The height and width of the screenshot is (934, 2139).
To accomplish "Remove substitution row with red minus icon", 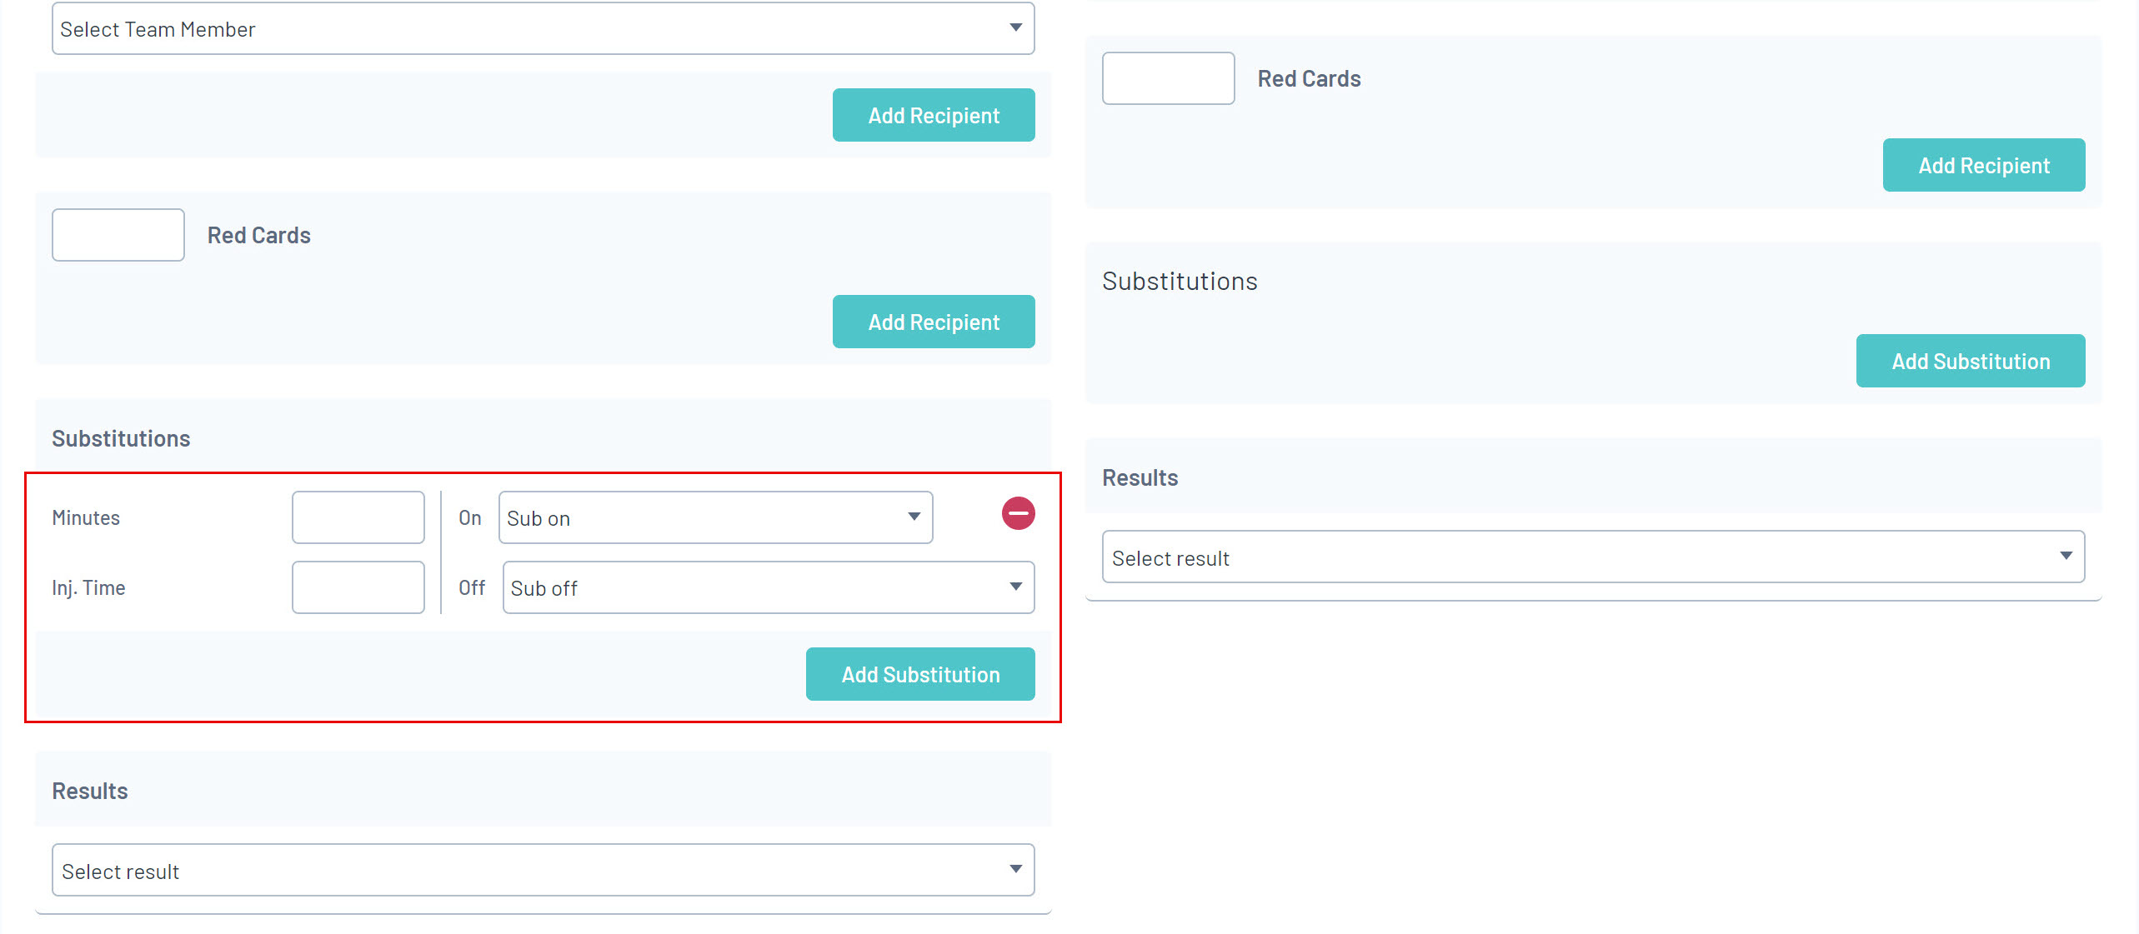I will 1018,513.
